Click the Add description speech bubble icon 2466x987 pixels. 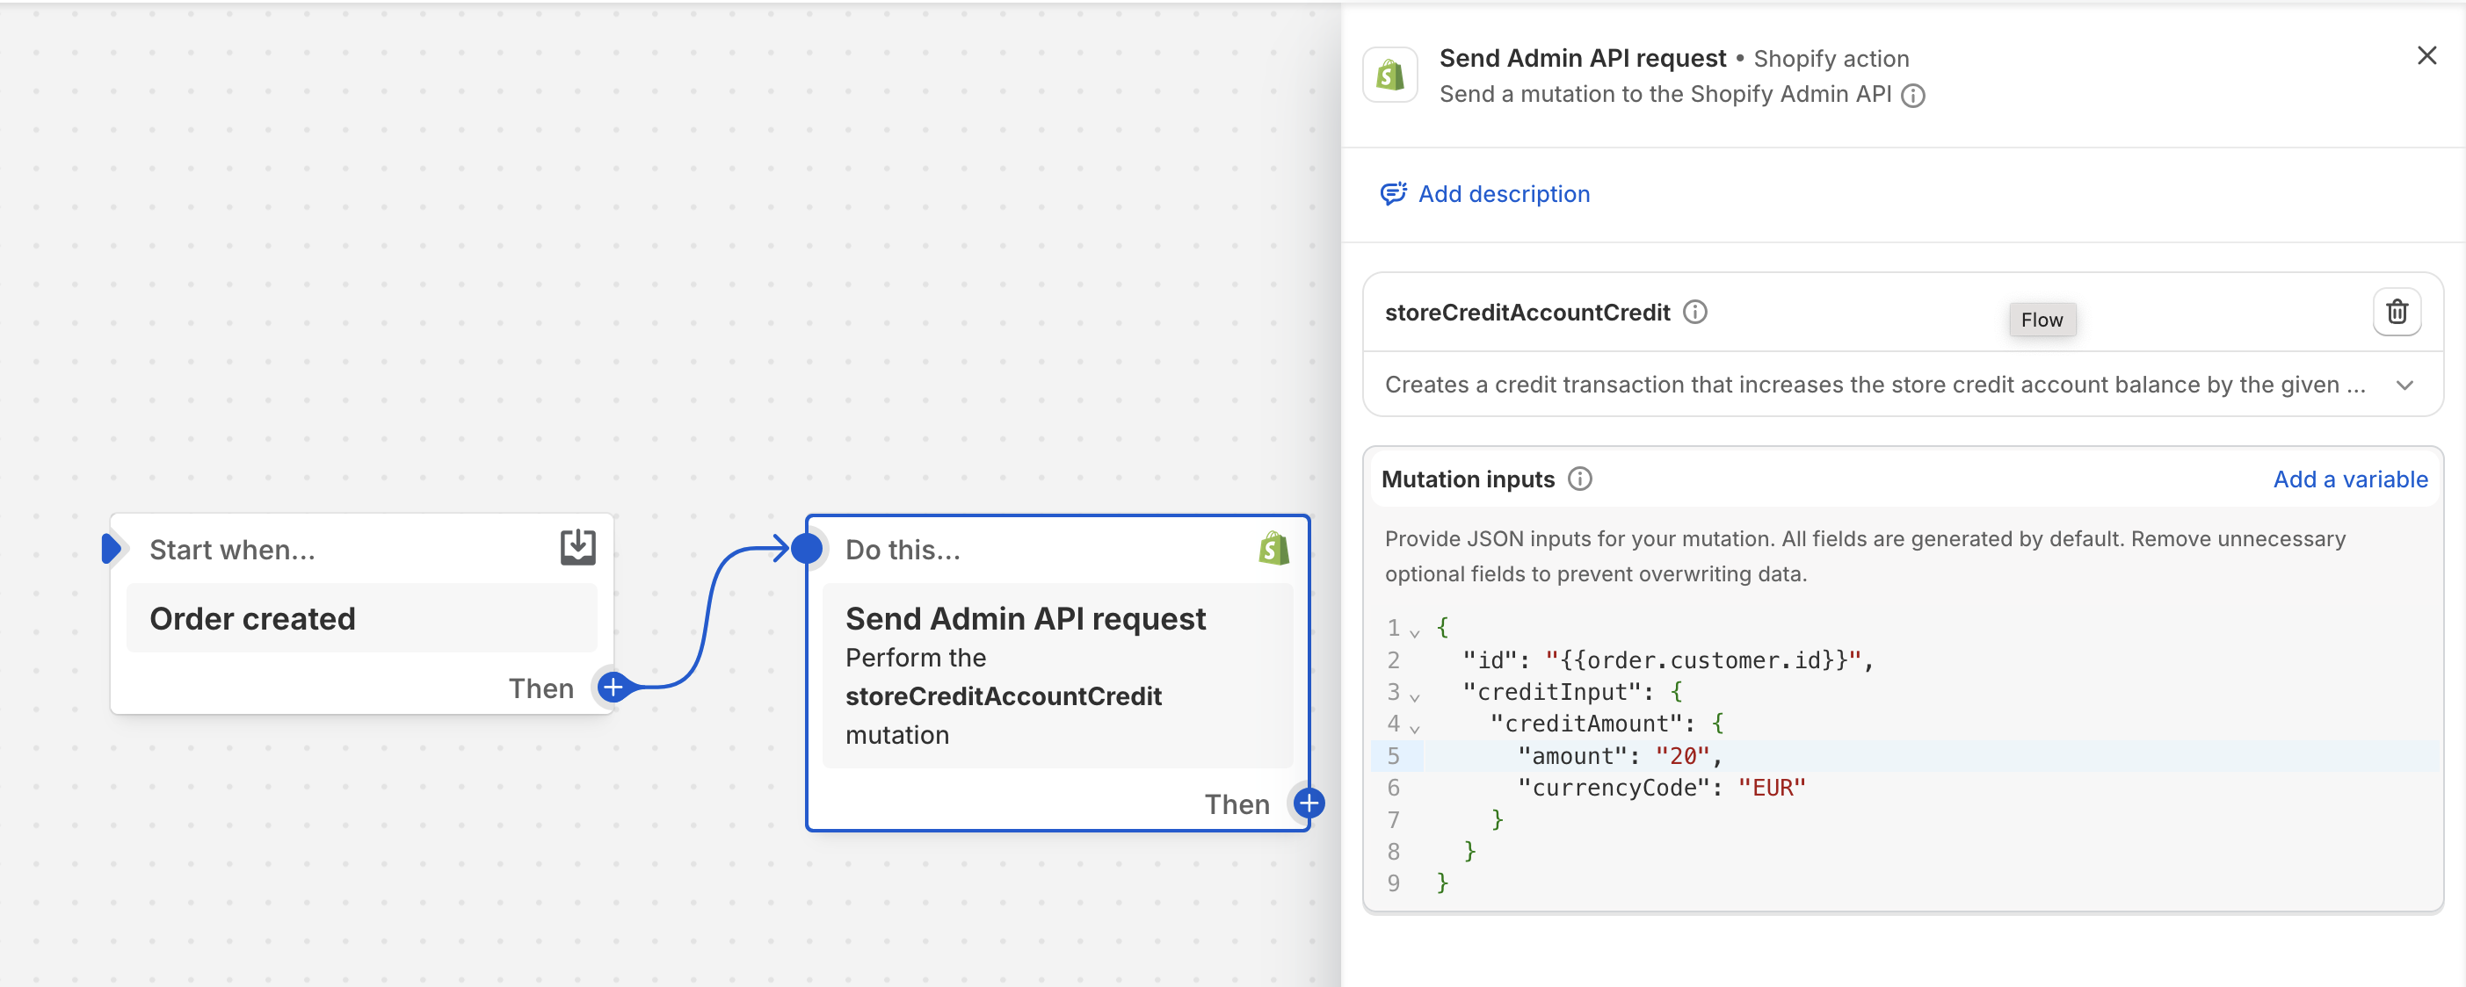pyautogui.click(x=1393, y=194)
